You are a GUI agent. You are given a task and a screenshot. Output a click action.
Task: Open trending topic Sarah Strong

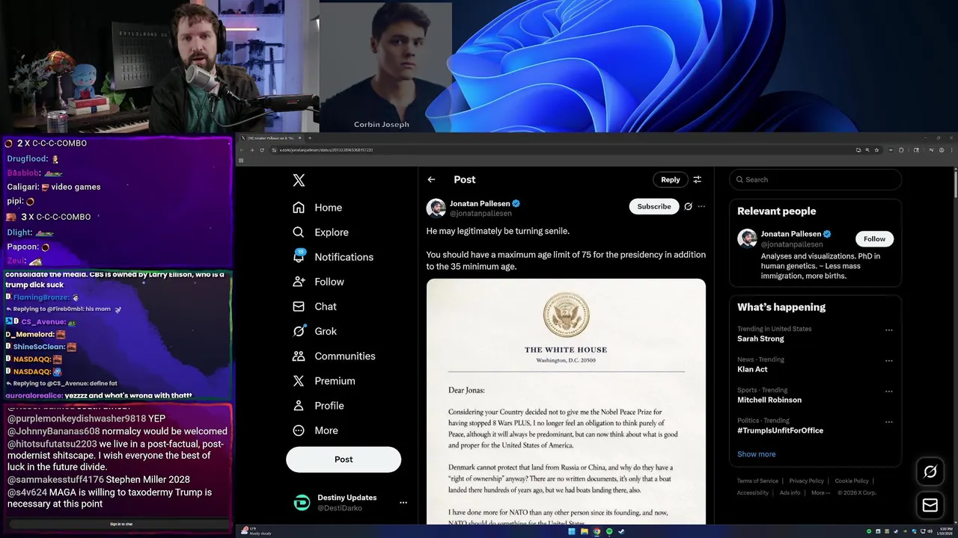pos(760,338)
